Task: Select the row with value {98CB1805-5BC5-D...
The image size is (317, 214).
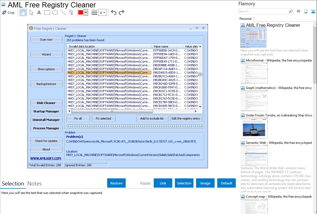Action: (x=133, y=106)
